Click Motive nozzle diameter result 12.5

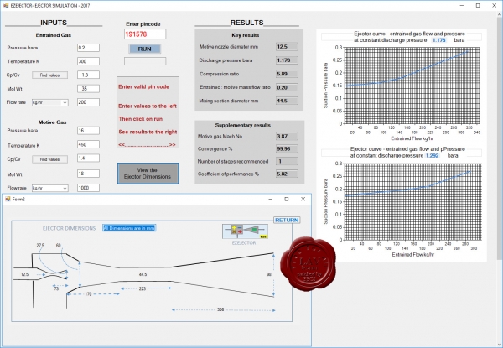287,47
